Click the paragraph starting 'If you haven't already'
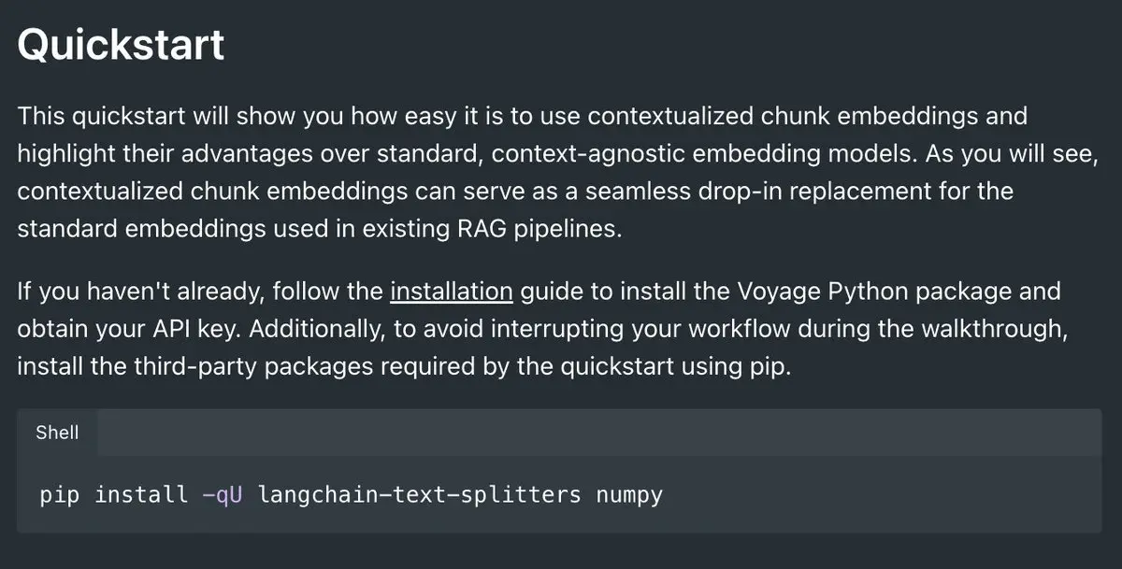The image size is (1122, 569). (539, 329)
